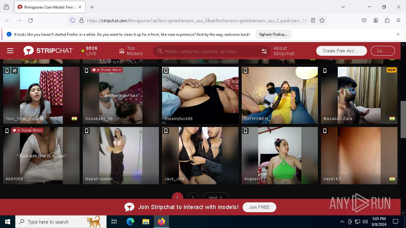The height and width of the screenshot is (228, 406).
Task: Open the volume tray icon
Action: coord(365,222)
